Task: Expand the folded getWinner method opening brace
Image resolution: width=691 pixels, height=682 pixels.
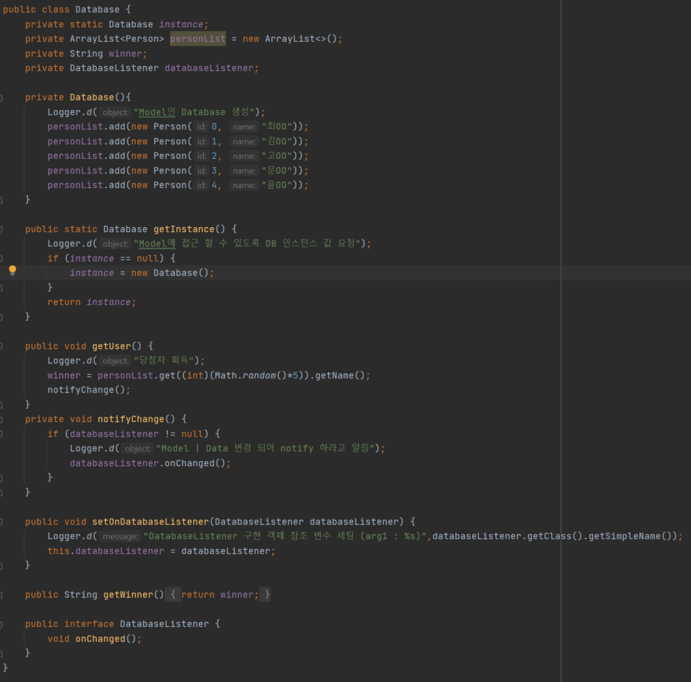Action: tap(173, 595)
